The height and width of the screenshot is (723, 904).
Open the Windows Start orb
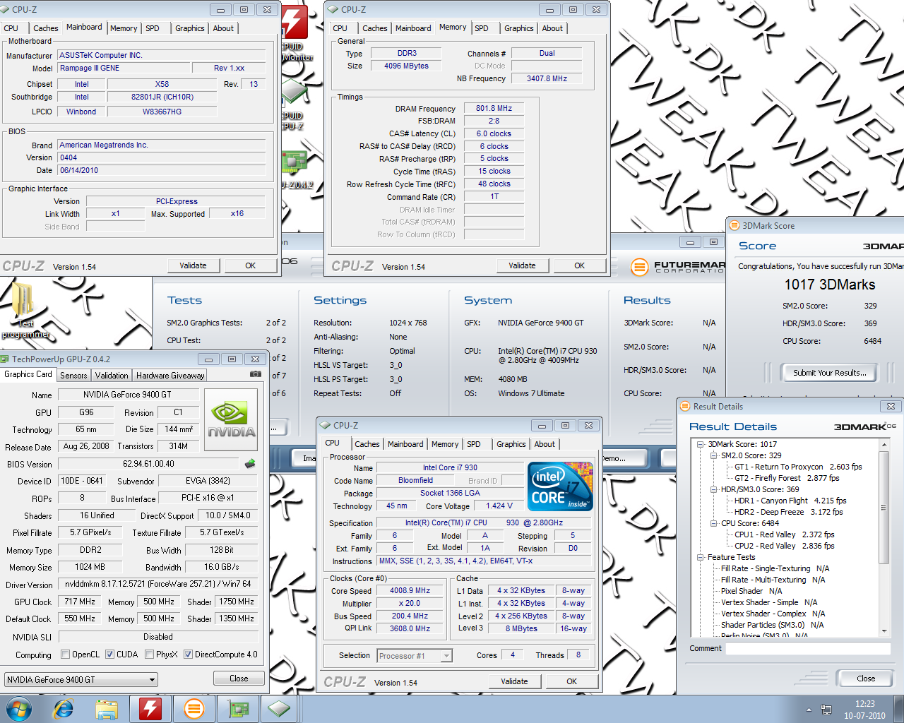pyautogui.click(x=19, y=709)
